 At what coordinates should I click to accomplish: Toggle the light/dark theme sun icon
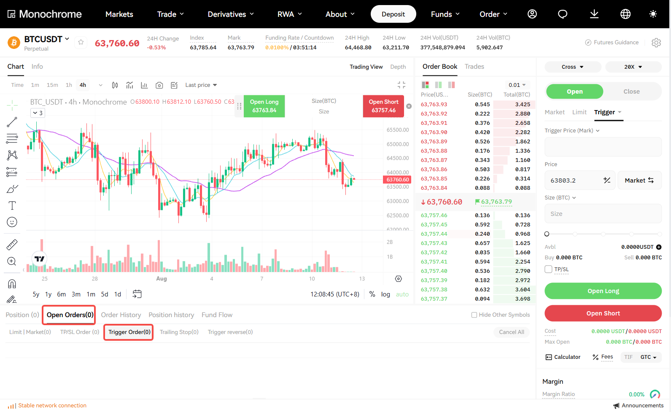pos(653,14)
